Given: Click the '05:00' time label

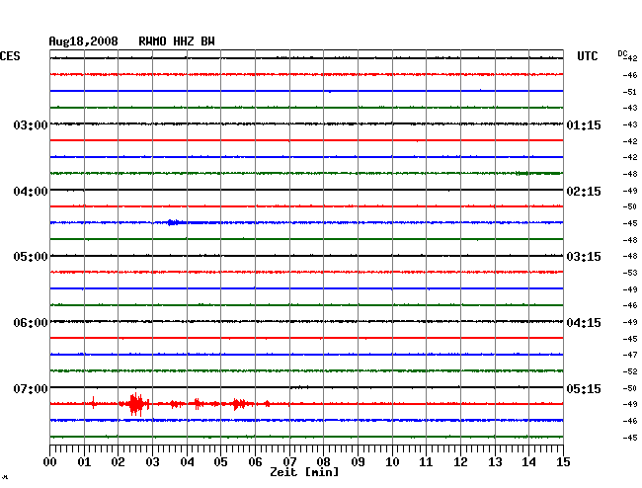Looking at the screenshot, I should [31, 257].
